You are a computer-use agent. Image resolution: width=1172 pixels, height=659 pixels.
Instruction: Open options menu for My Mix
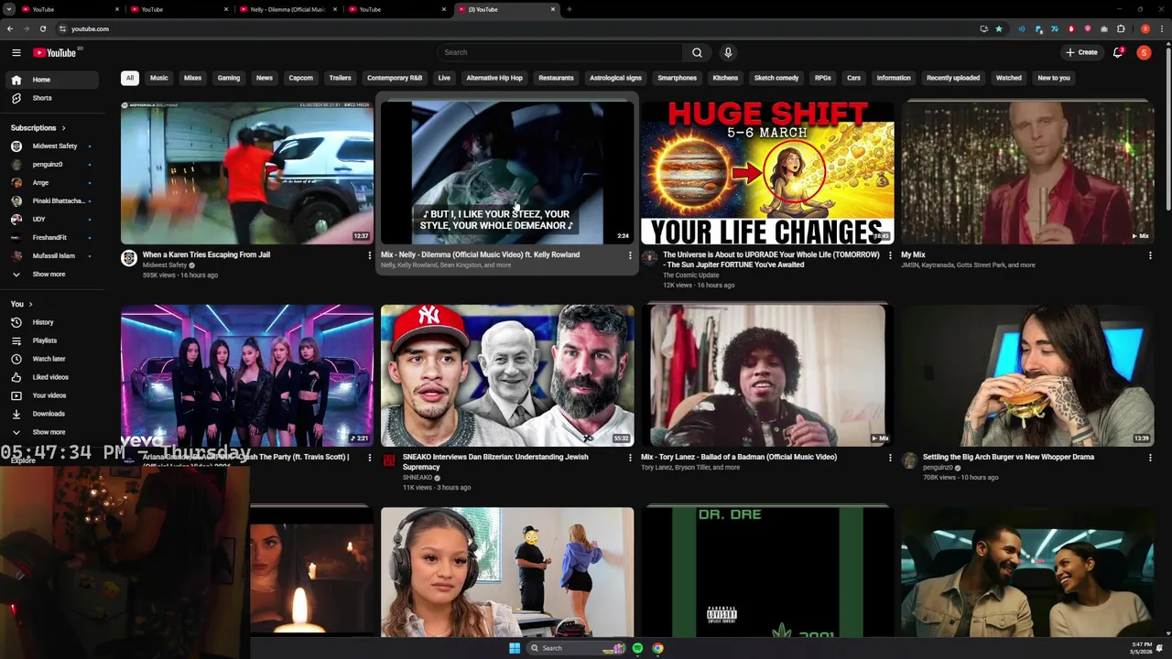point(1150,255)
